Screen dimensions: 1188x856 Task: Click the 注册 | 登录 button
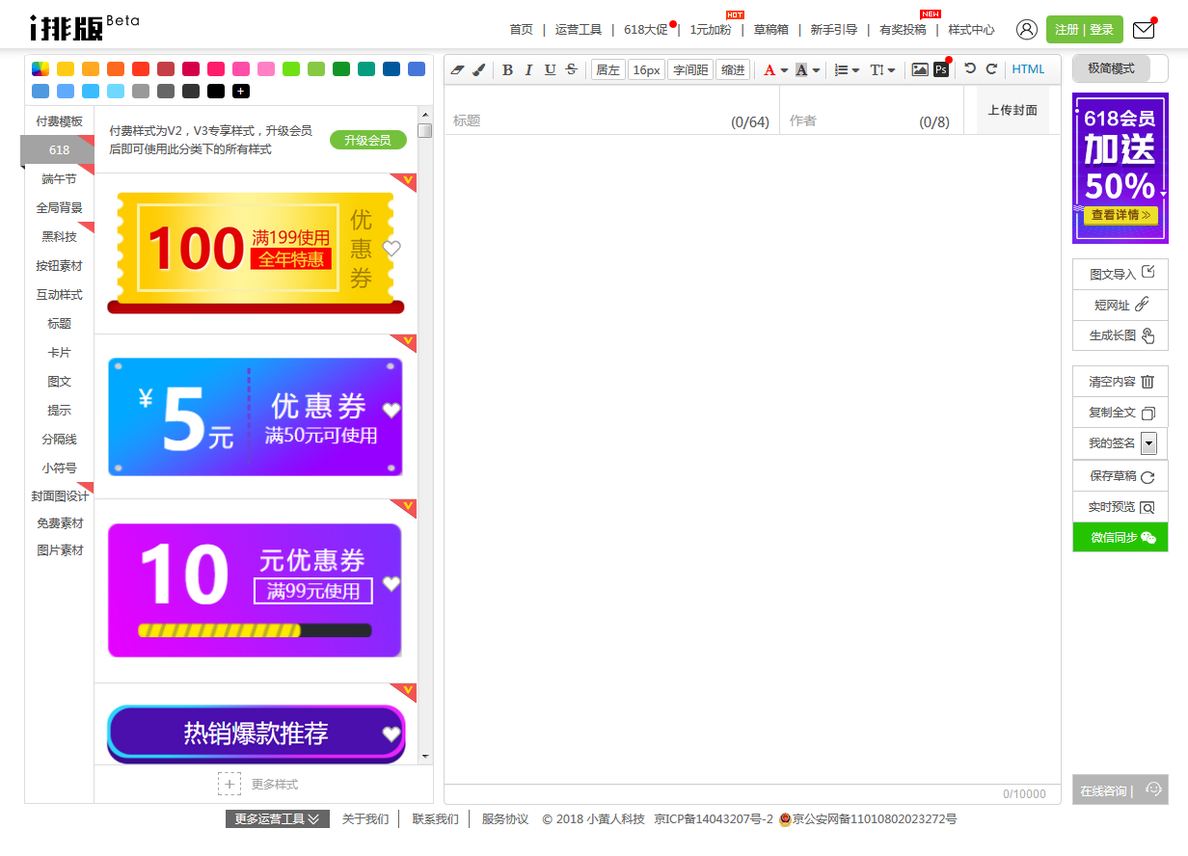pos(1084,30)
